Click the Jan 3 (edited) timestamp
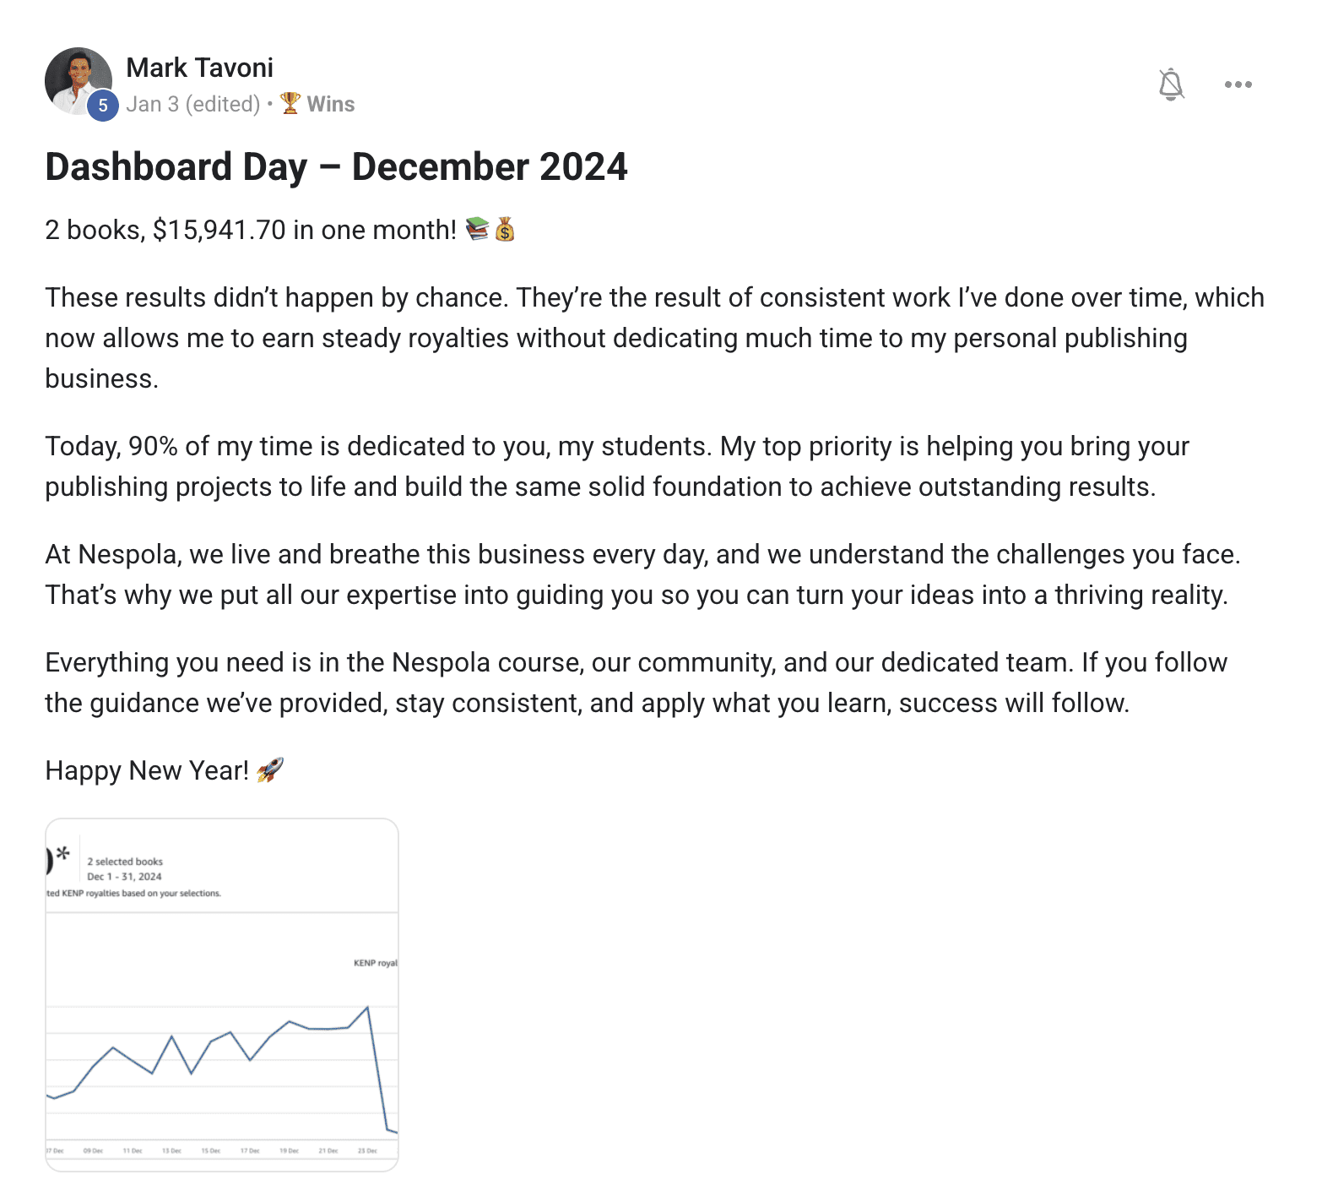The height and width of the screenshot is (1191, 1322). pyautogui.click(x=193, y=104)
